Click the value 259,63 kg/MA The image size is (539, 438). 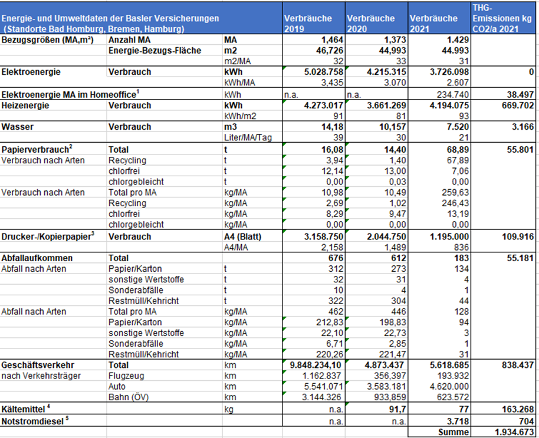click(455, 192)
